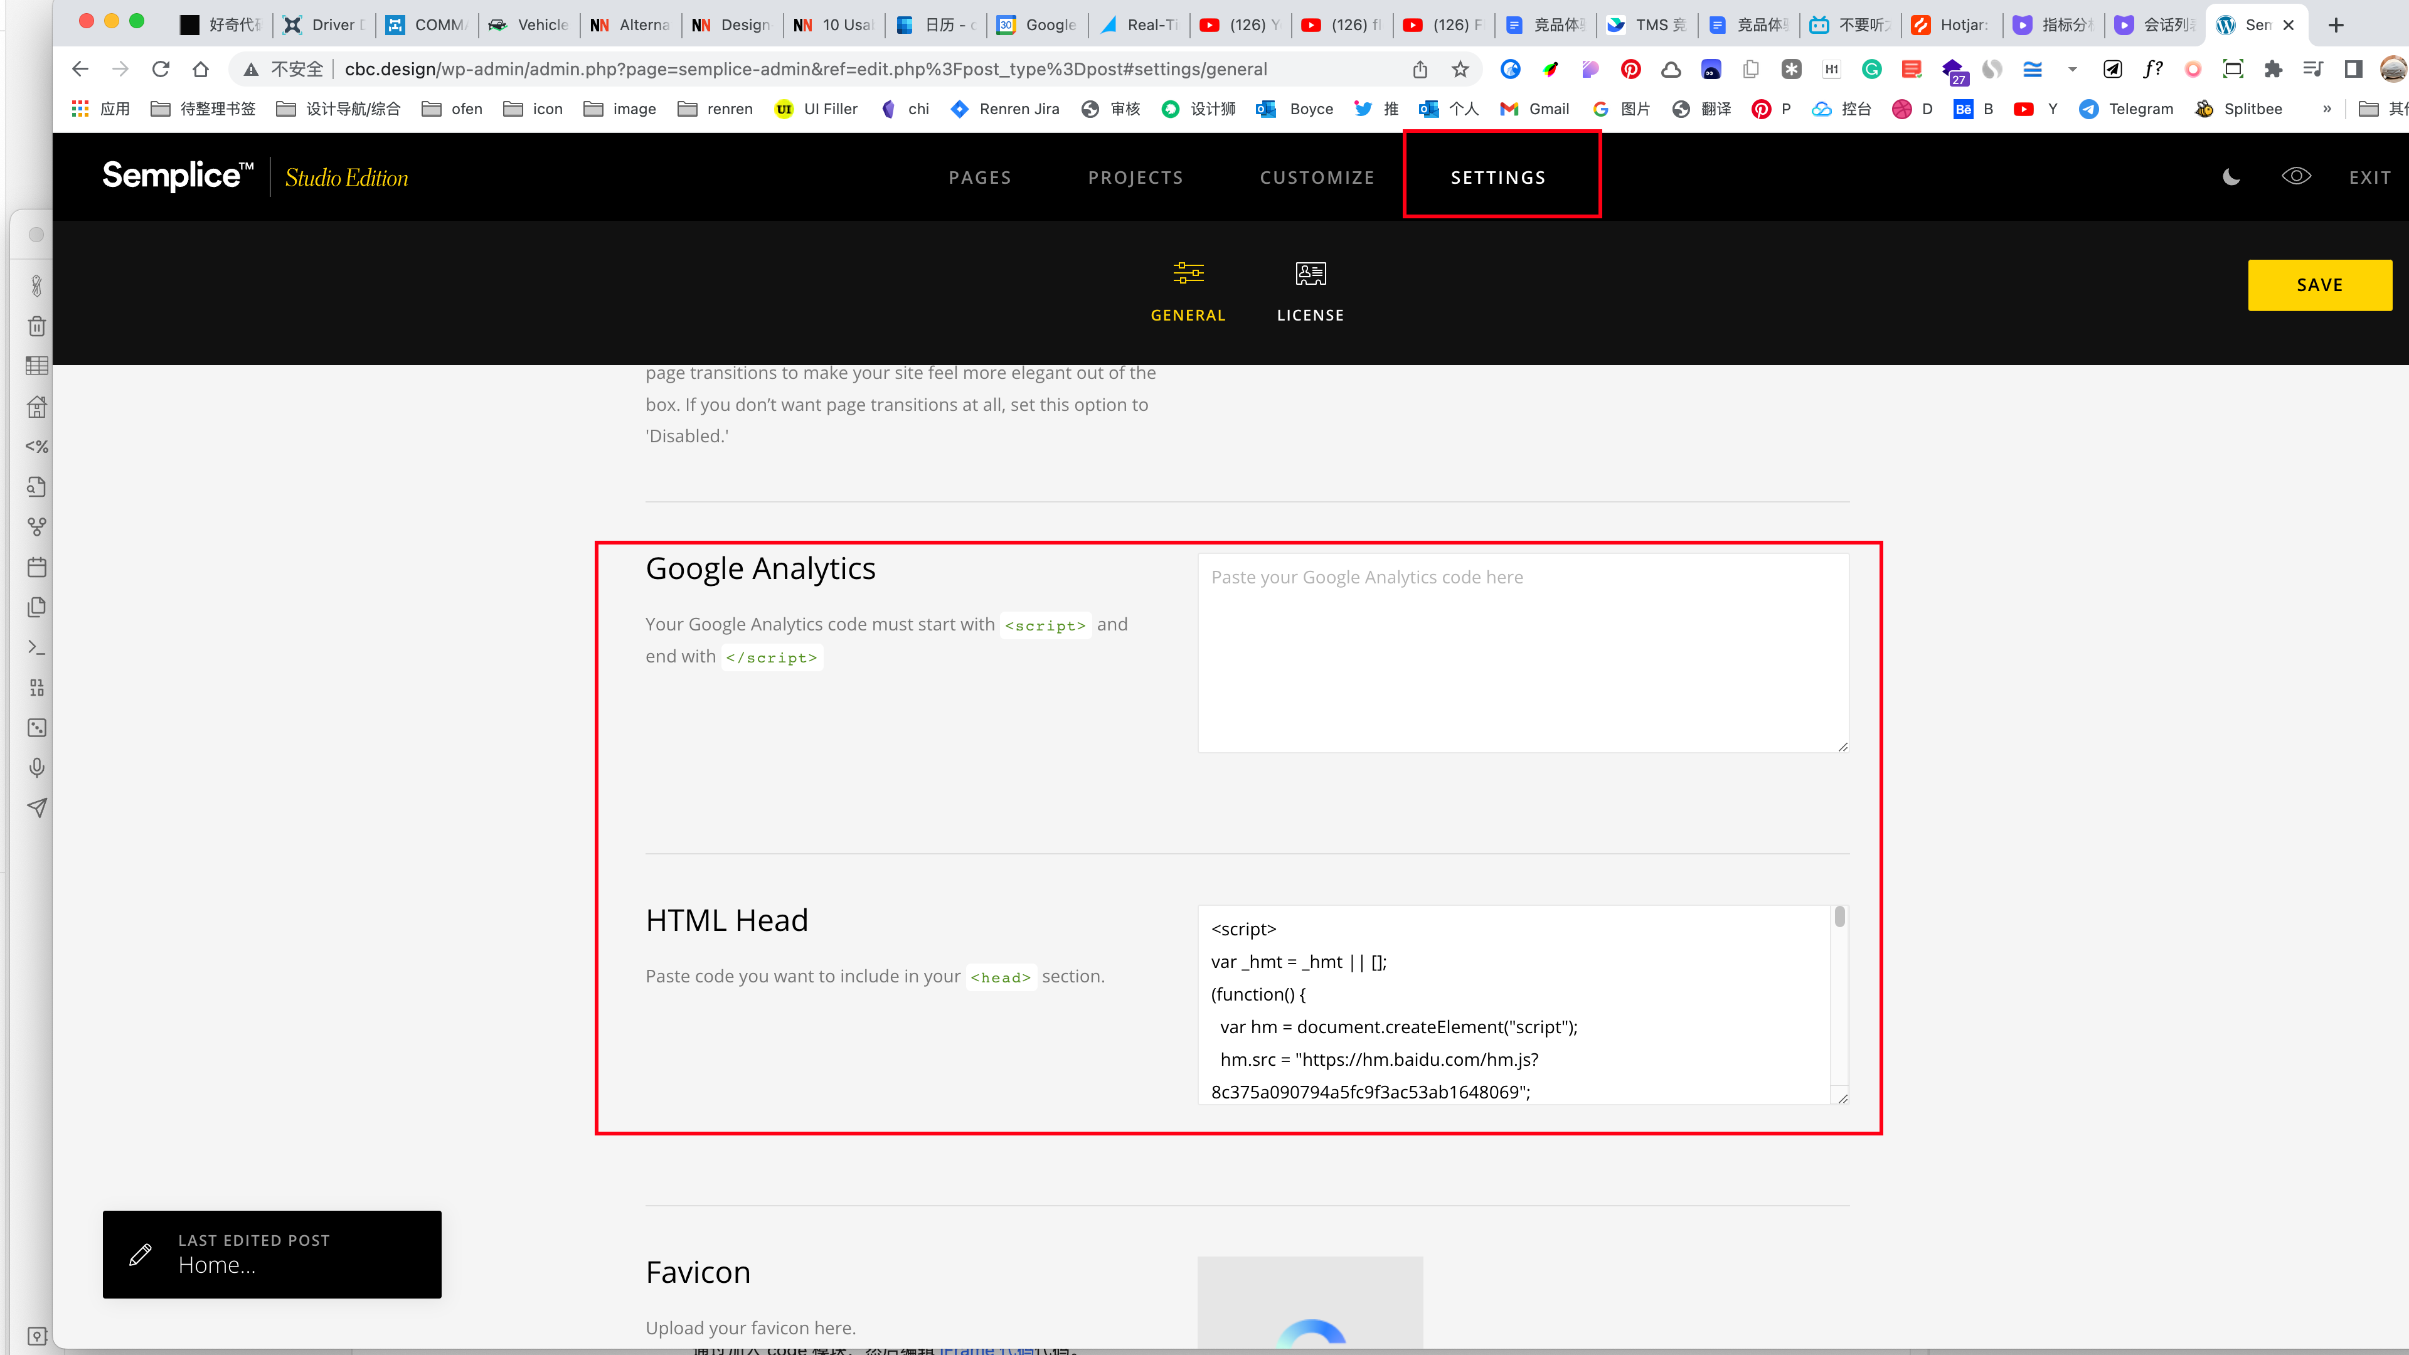Click the share icon in address bar
The image size is (2409, 1355).
[x=1420, y=69]
